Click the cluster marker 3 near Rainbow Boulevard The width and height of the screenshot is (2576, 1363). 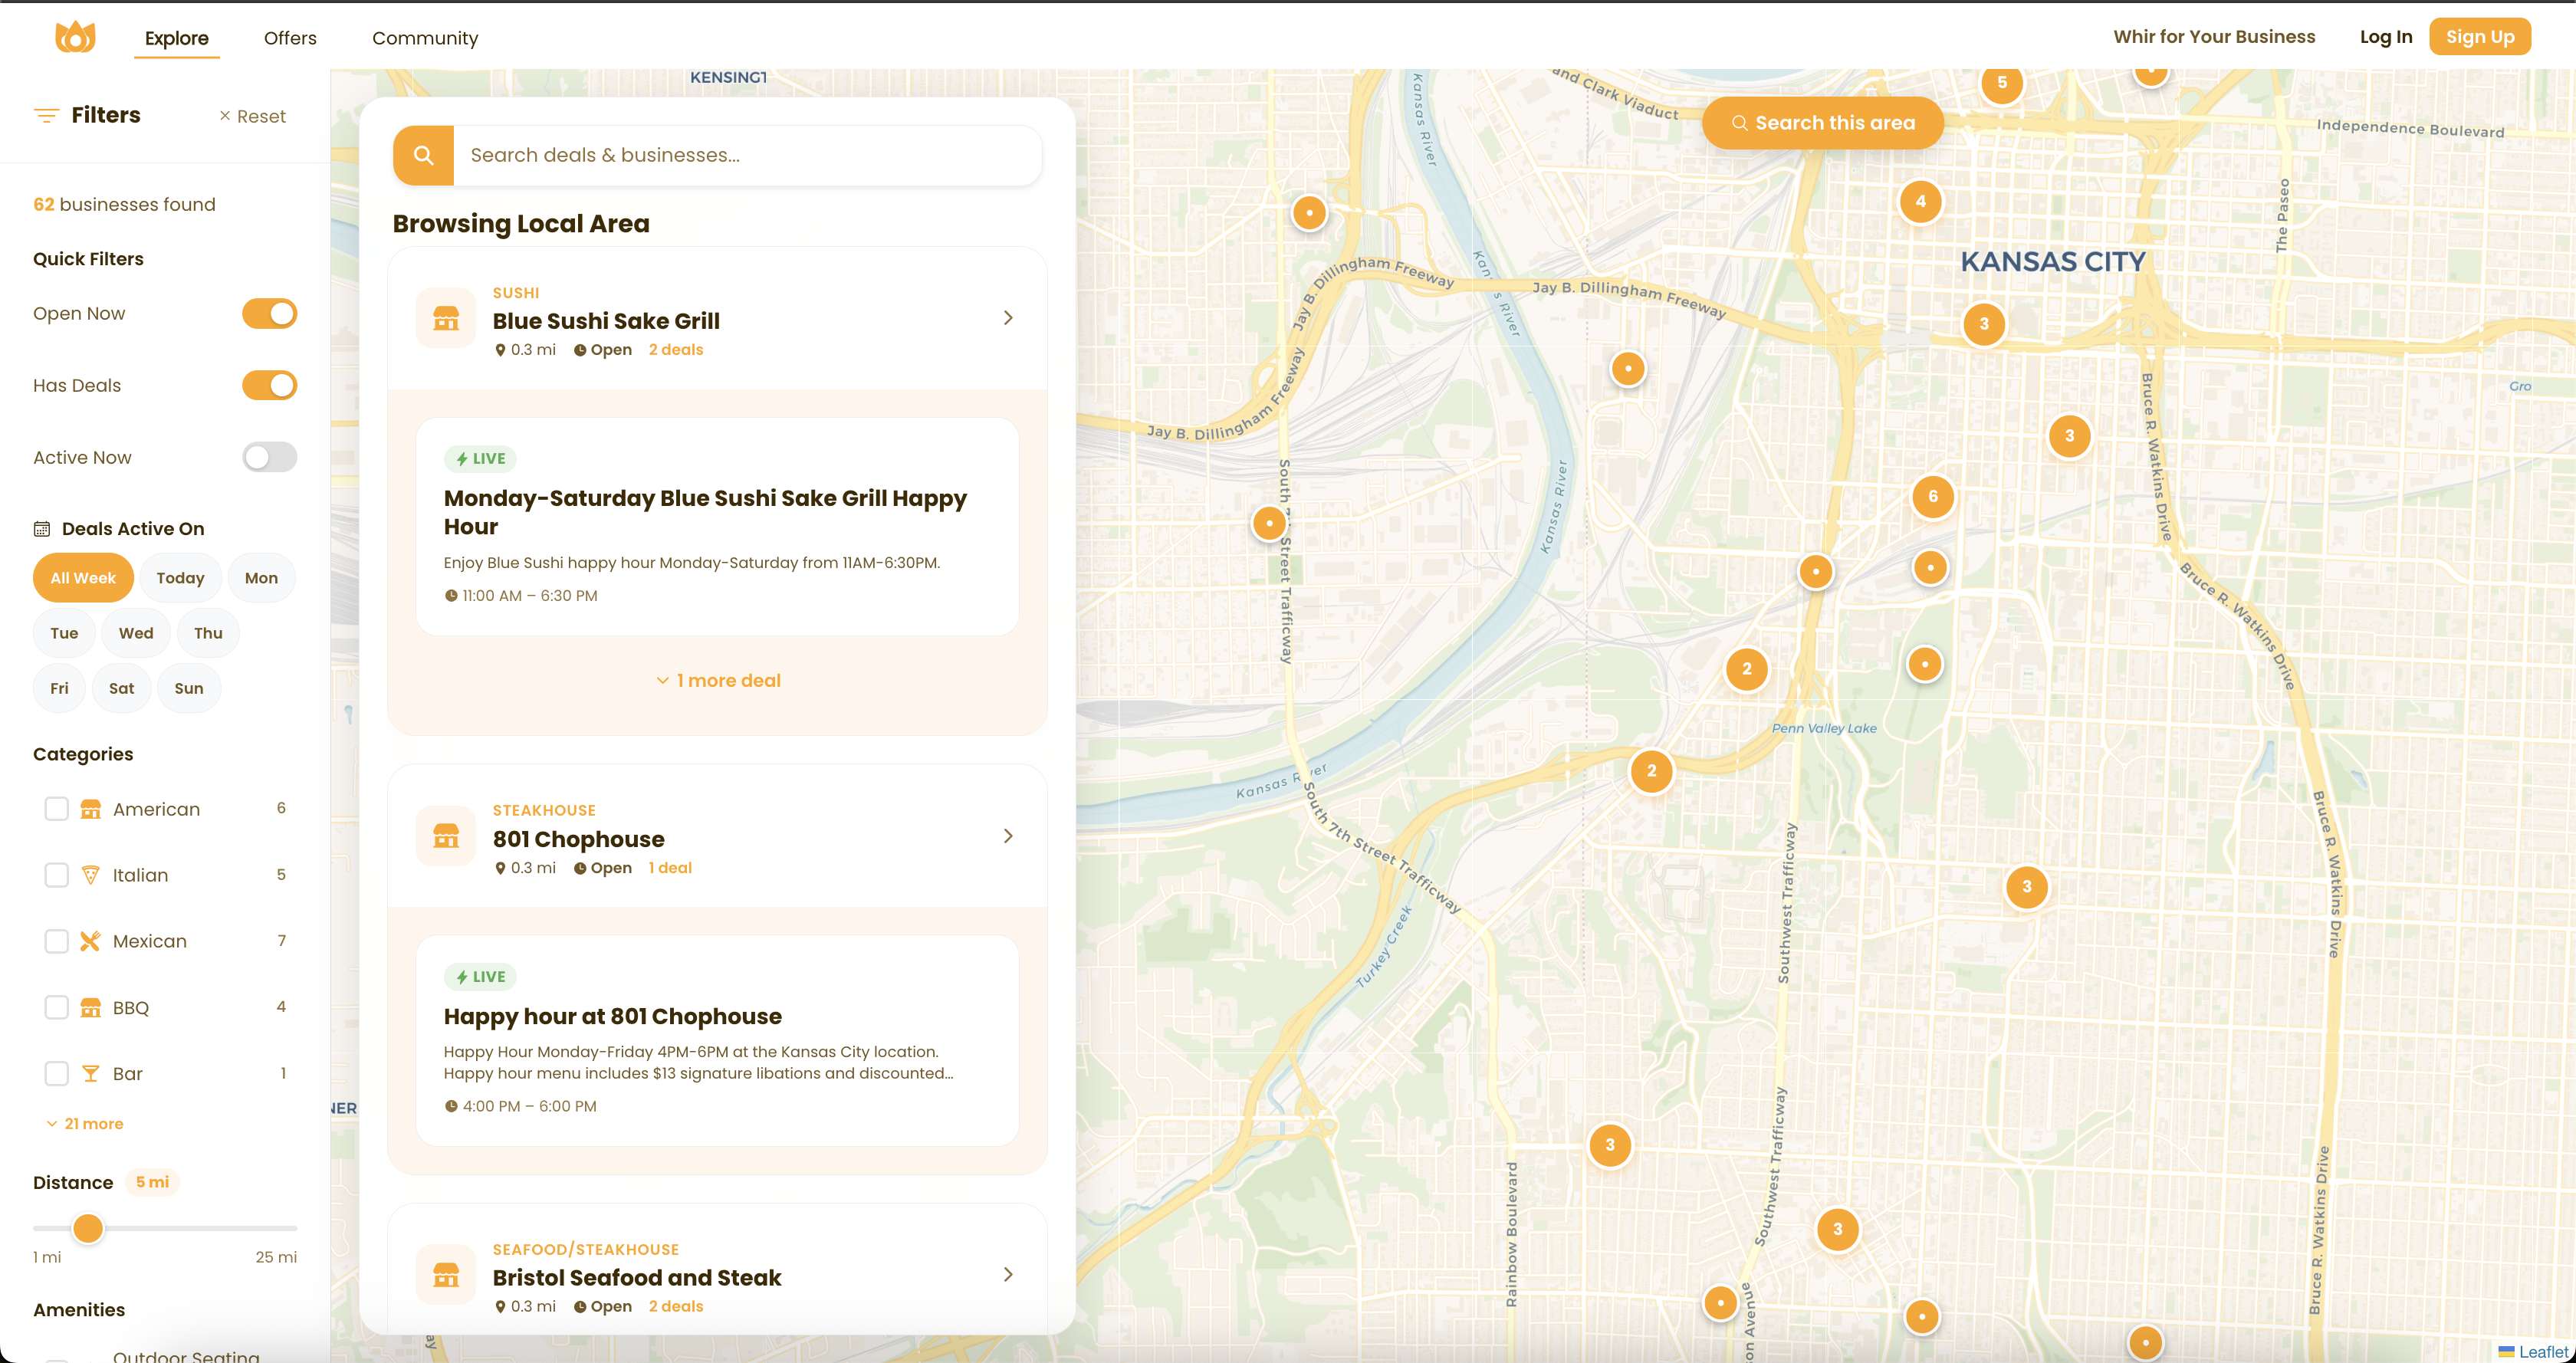1610,1145
